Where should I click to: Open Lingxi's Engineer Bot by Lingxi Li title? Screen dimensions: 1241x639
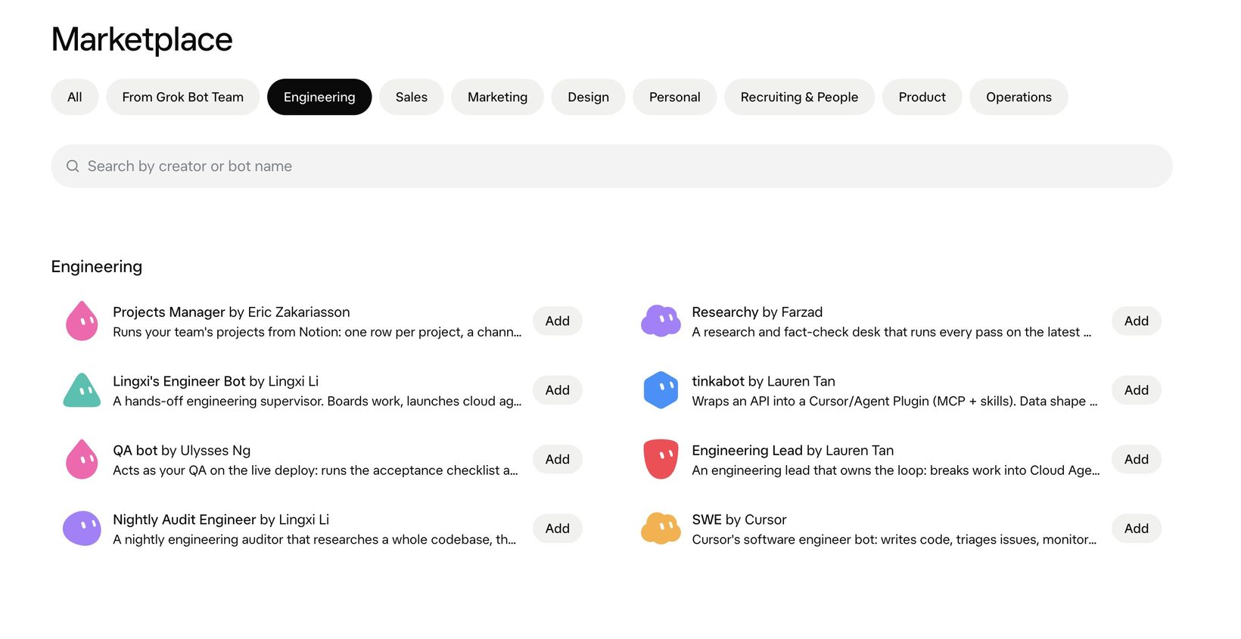(216, 381)
